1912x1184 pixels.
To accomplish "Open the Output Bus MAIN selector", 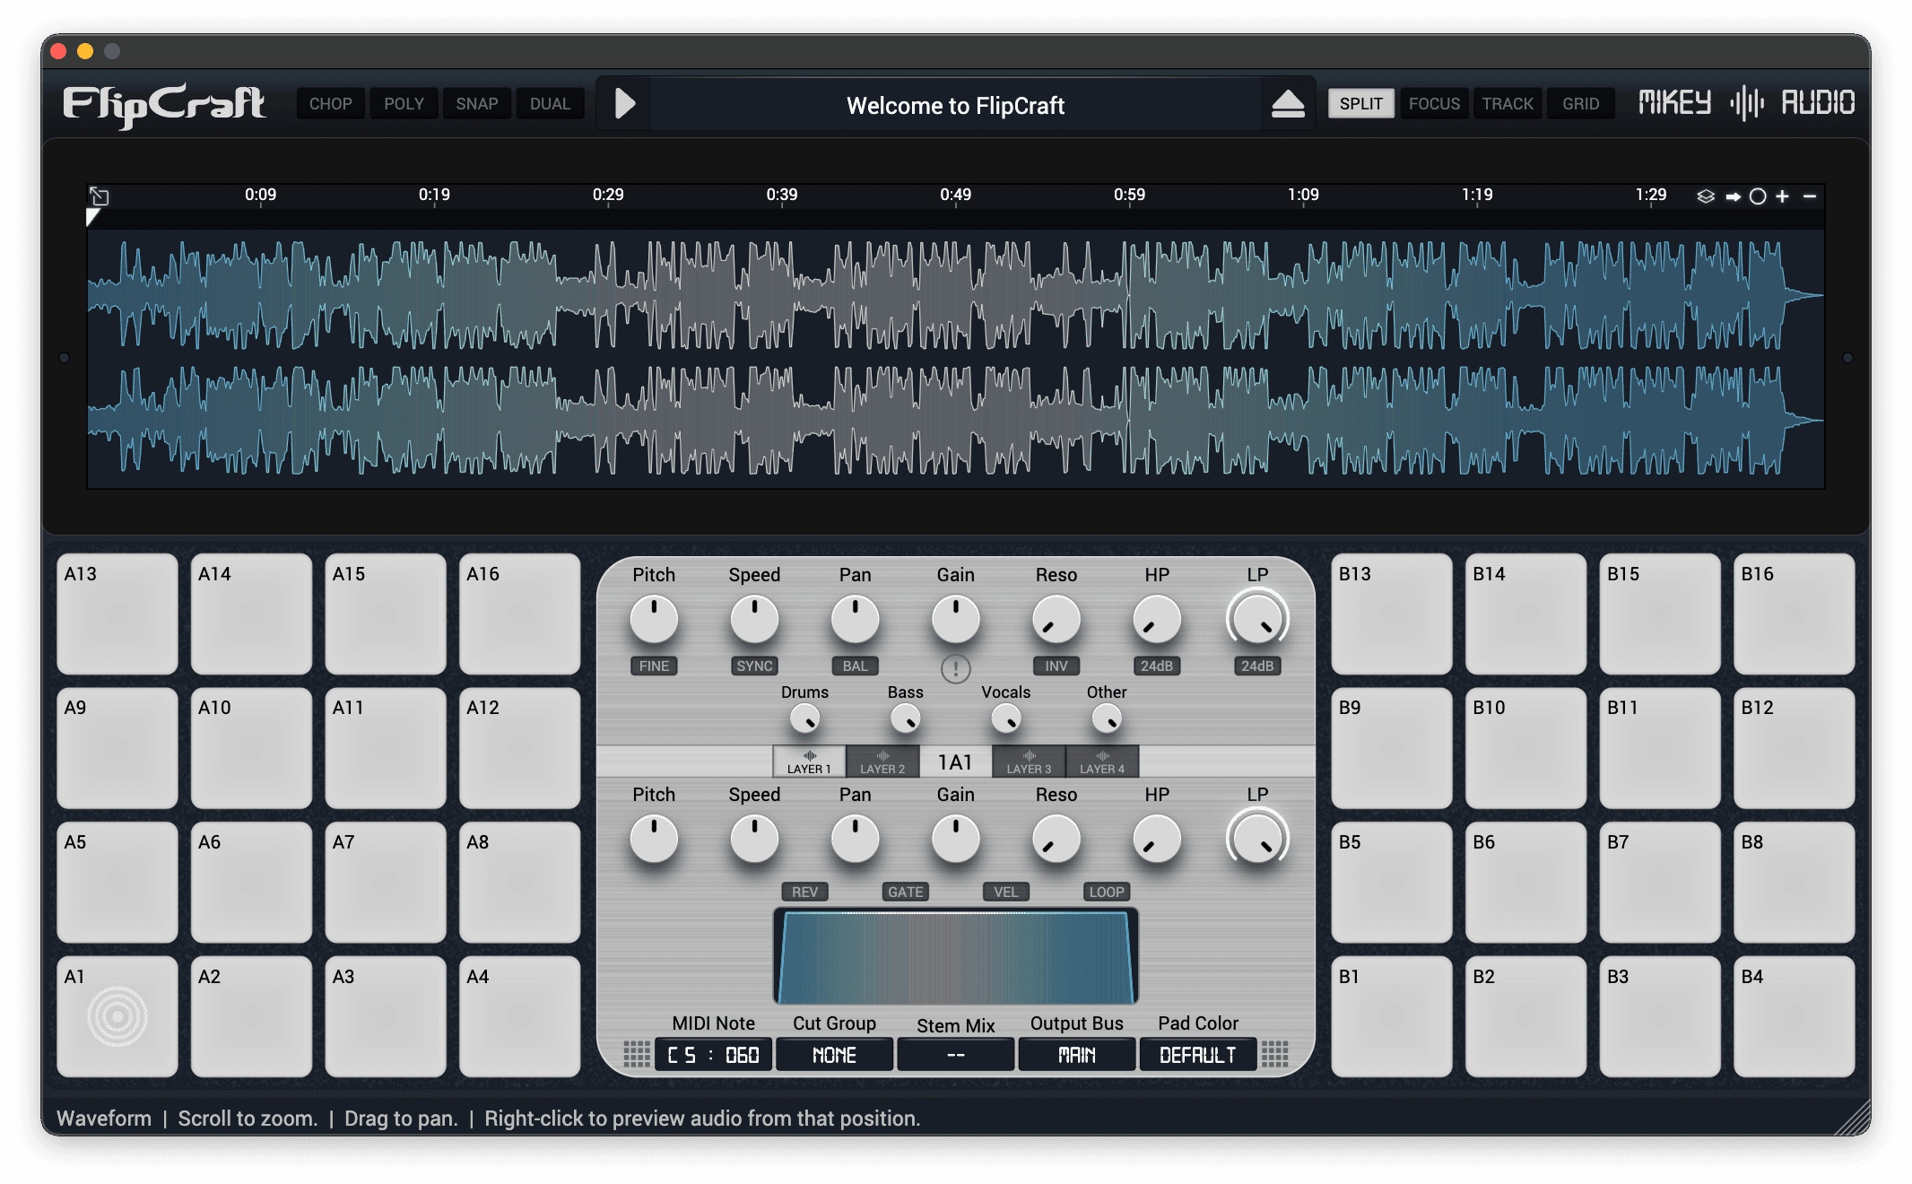I will [x=1076, y=1055].
